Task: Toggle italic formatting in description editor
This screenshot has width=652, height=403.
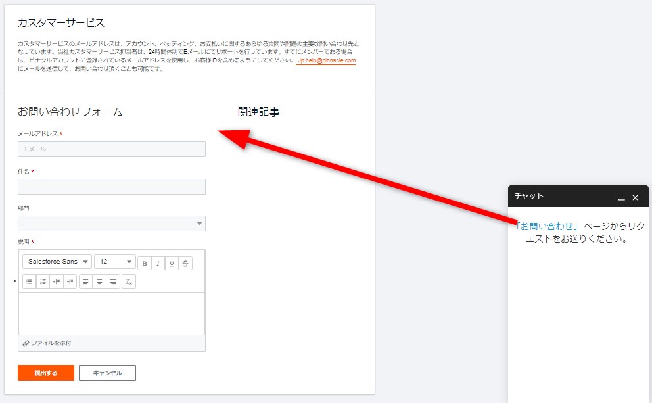Action: pos(158,263)
